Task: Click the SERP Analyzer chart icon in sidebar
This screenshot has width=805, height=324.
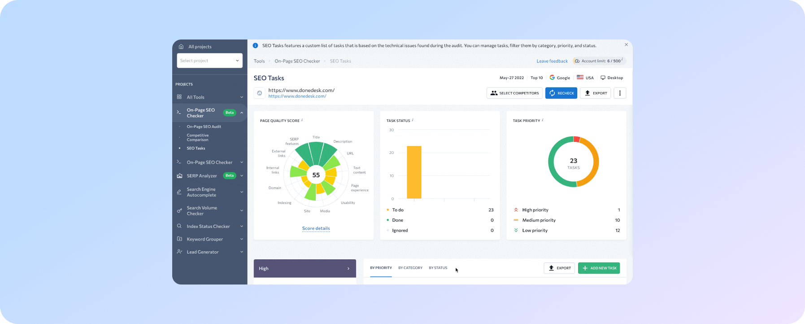Action: point(179,176)
